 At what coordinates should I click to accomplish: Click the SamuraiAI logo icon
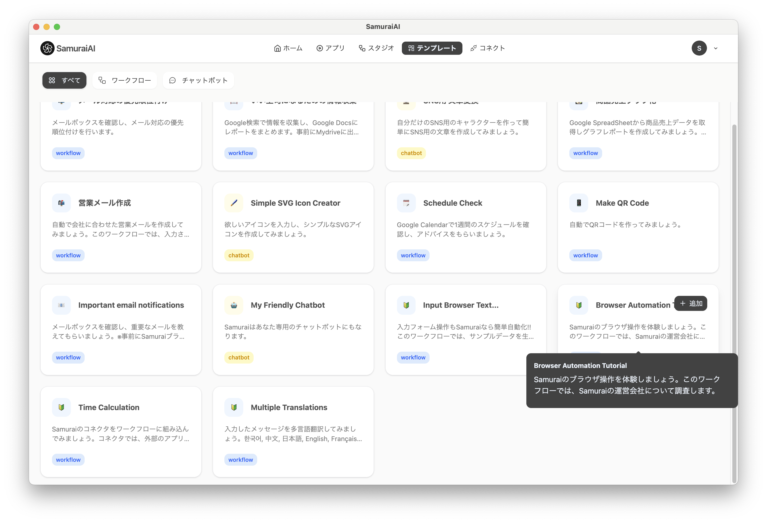[x=47, y=48]
